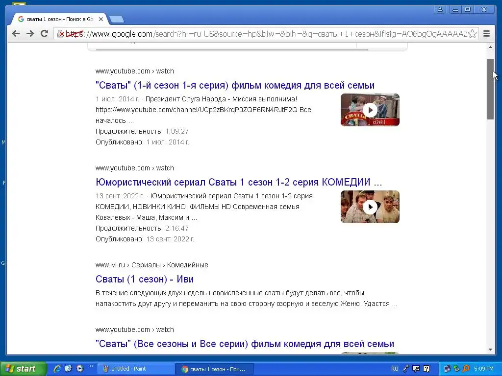Open Сваты (1 сезон) - Иви result
Image resolution: width=502 pixels, height=376 pixels.
pyautogui.click(x=145, y=279)
